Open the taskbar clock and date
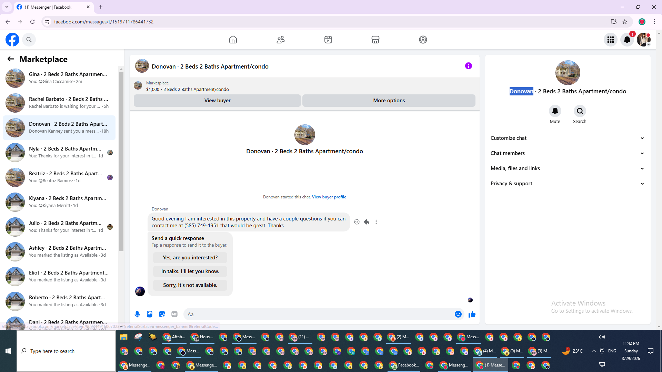 click(631, 351)
